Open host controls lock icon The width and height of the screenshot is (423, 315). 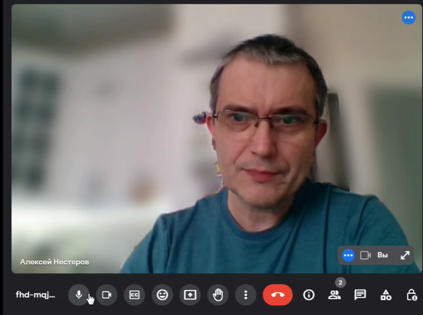(412, 295)
